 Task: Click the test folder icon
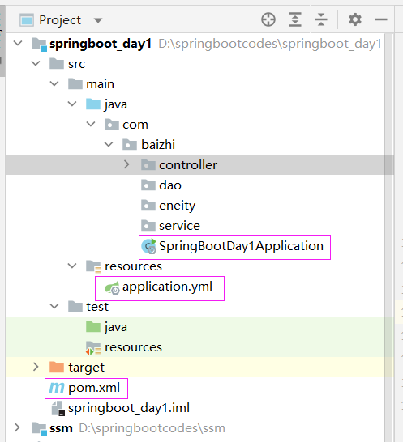click(75, 307)
